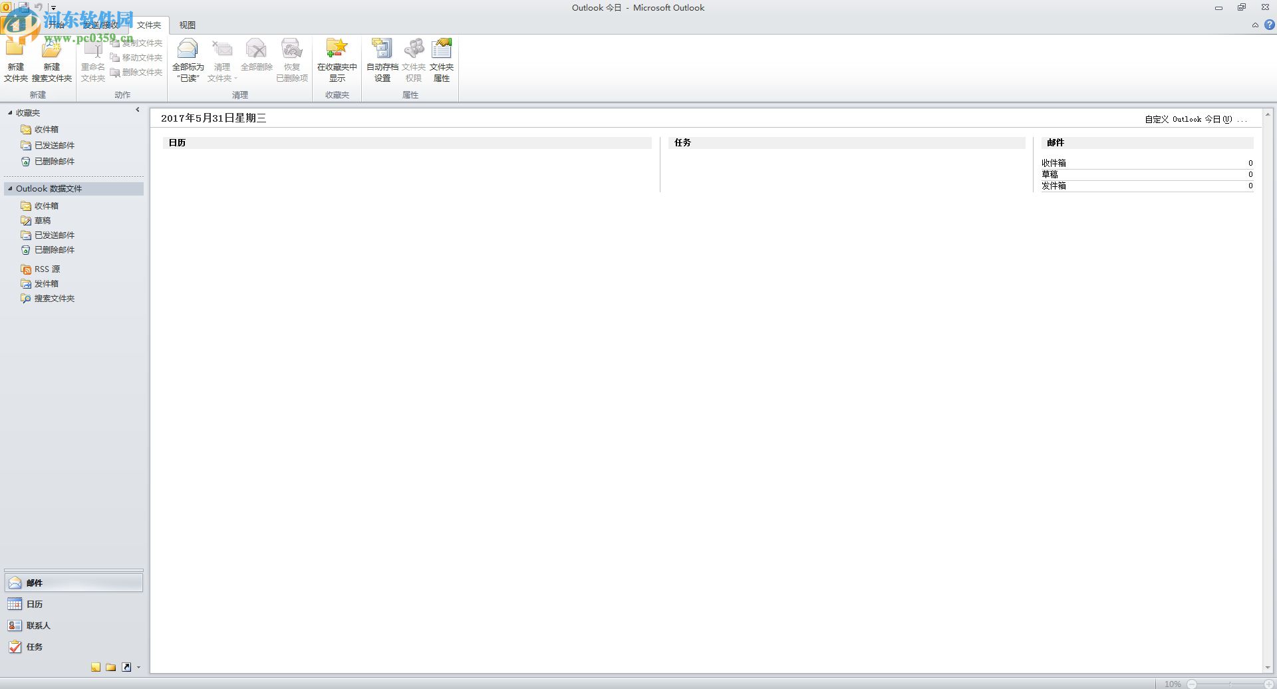
Task: Choose 移动文件夹 (Move Folder) in the ribbon
Action: coord(136,58)
